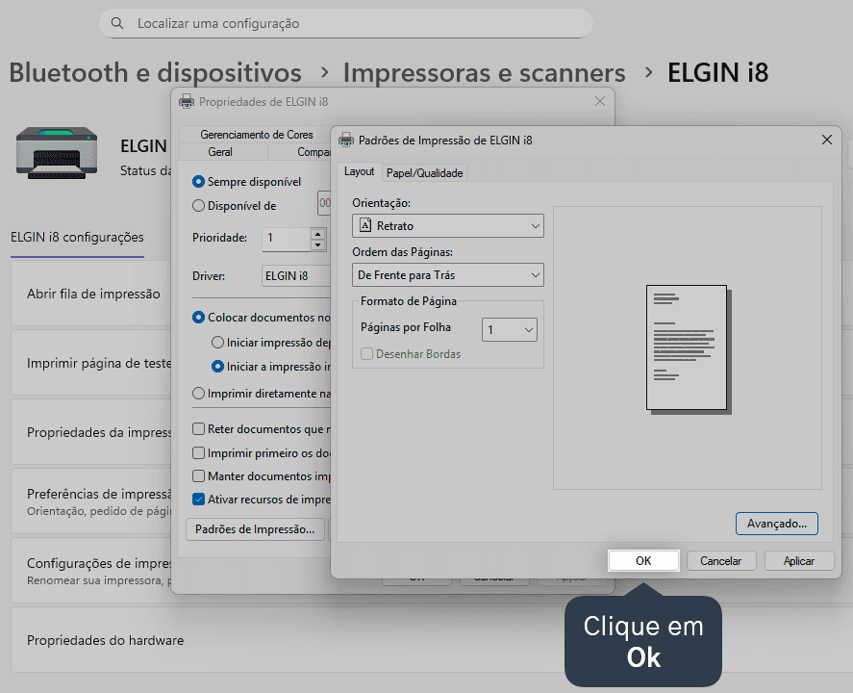This screenshot has height=693, width=853.
Task: Select the Disponível de radio button
Action: click(x=198, y=206)
